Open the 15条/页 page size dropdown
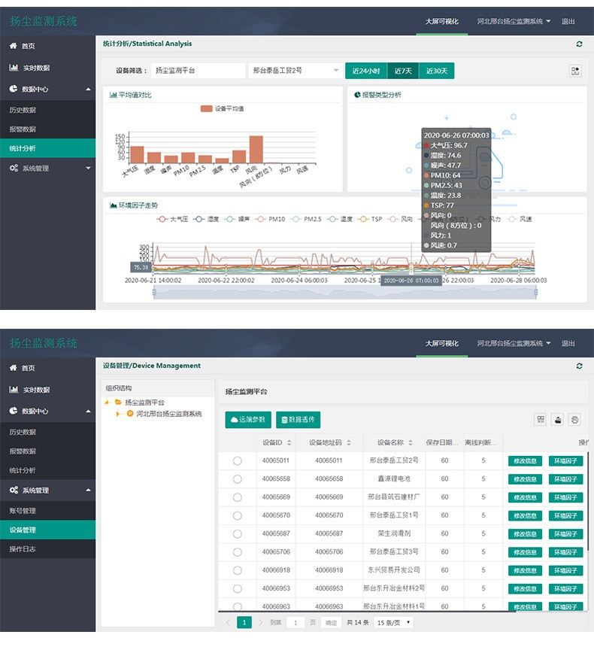 point(393,623)
